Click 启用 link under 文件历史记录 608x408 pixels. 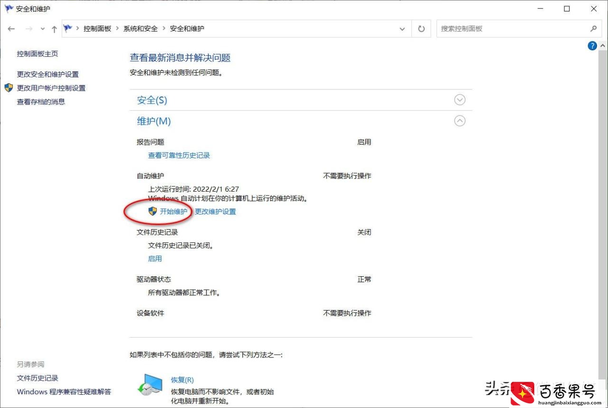pos(155,258)
